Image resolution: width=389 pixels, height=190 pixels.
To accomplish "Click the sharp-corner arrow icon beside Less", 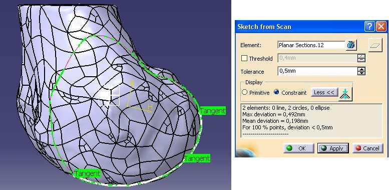I will click(345, 94).
